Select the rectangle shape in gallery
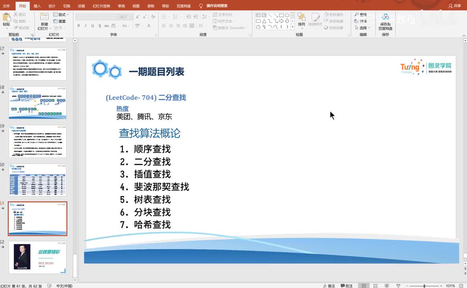 click(281, 15)
